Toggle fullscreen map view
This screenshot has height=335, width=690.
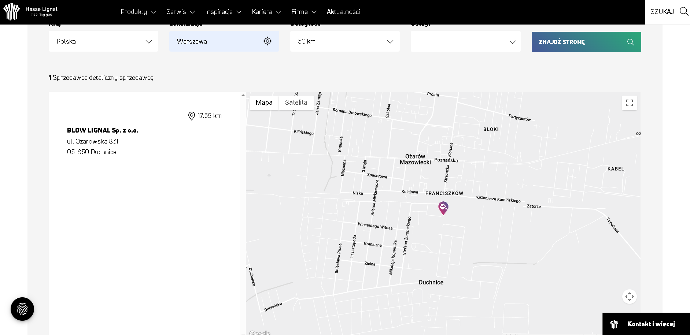point(629,103)
